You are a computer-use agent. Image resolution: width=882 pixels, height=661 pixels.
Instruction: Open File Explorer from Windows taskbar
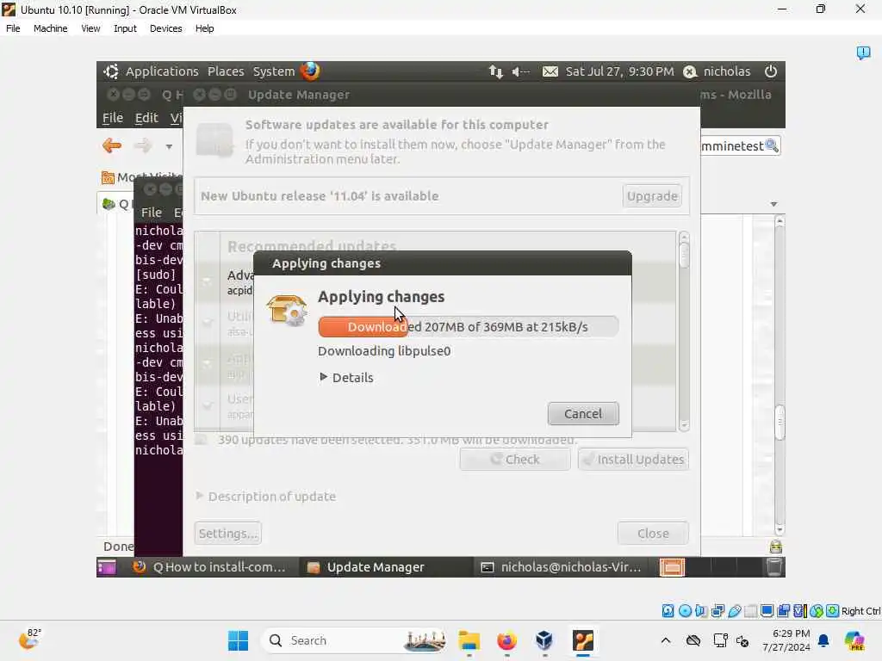click(469, 640)
